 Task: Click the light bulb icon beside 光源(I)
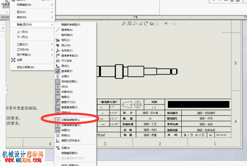point(58,76)
